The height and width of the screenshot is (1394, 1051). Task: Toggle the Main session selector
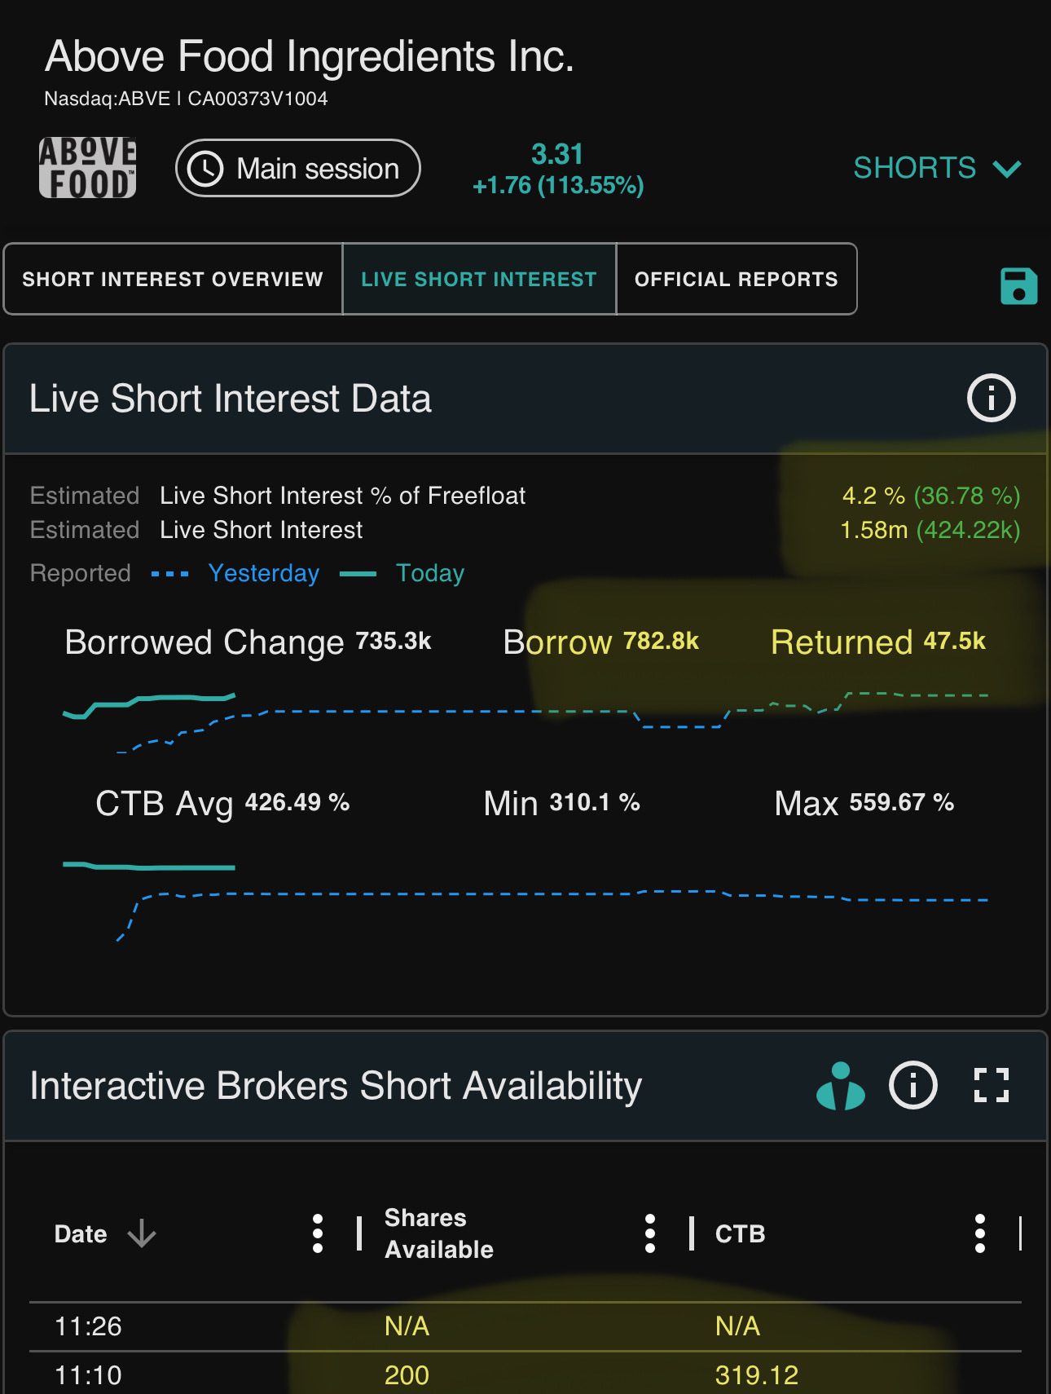point(298,168)
